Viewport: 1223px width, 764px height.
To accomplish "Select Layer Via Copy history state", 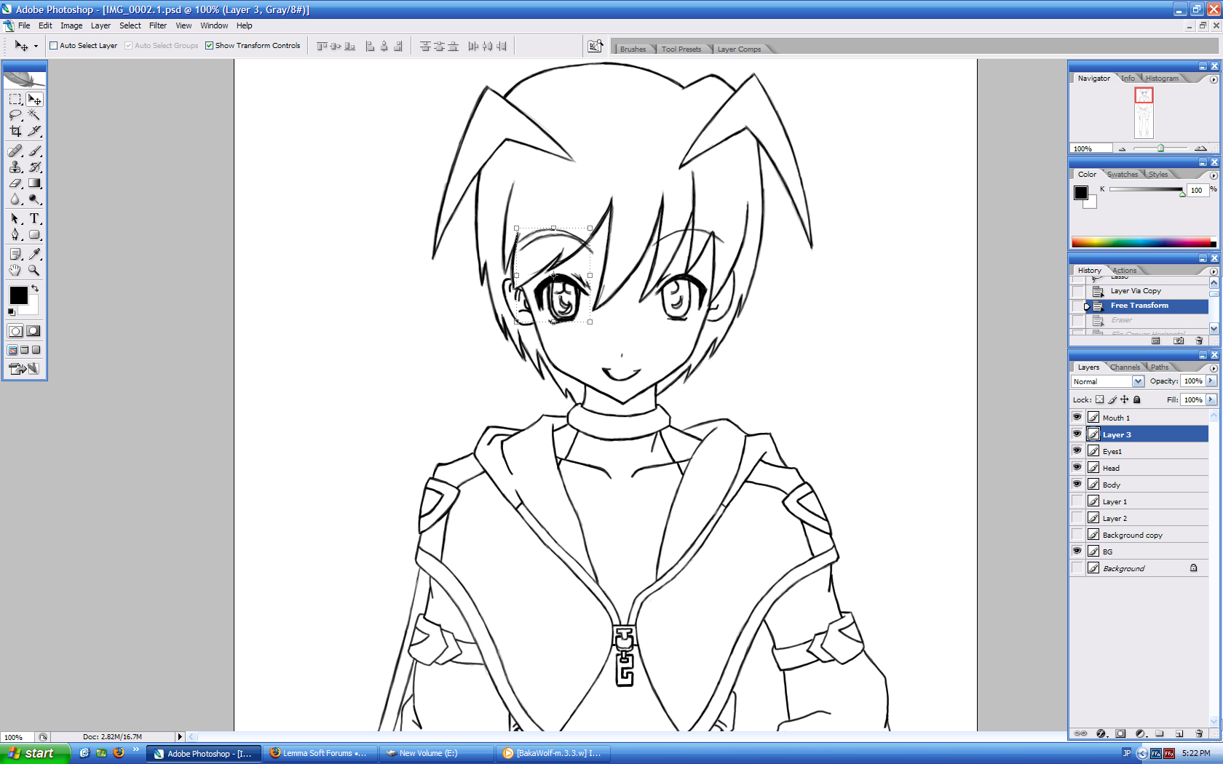I will 1136,291.
